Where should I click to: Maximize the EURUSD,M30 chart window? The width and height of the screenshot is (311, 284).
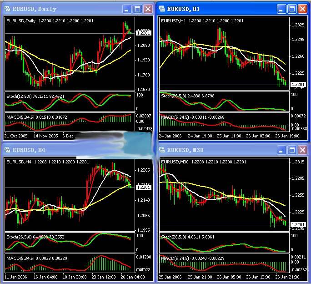pos(292,150)
